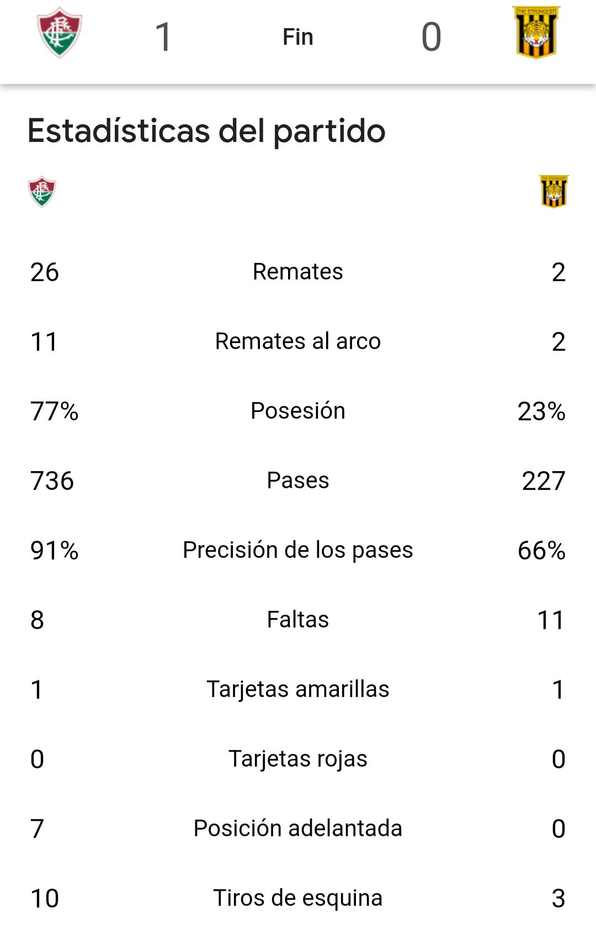Image resolution: width=596 pixels, height=951 pixels.
Task: Tap the 77% possession value
Action: [55, 411]
